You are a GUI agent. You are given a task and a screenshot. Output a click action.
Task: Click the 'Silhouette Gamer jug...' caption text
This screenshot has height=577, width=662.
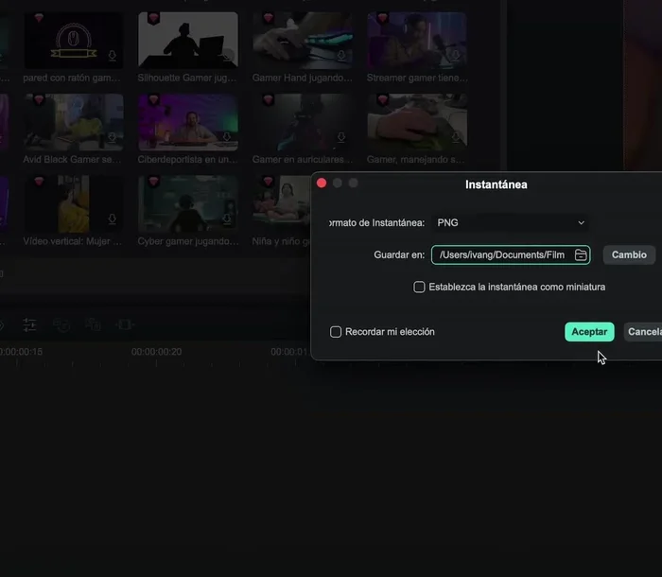187,78
